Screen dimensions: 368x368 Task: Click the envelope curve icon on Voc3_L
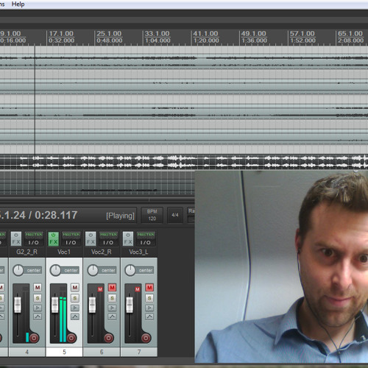pos(149,316)
